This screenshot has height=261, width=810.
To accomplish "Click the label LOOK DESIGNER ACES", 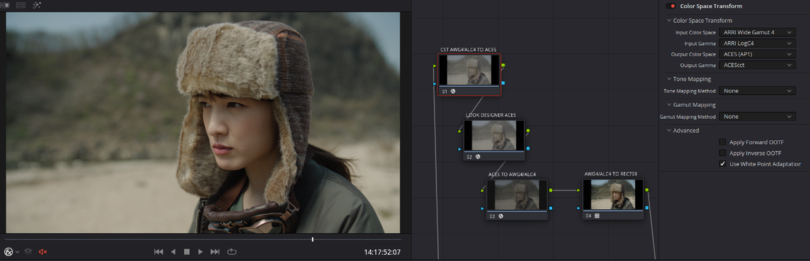I will (x=491, y=115).
